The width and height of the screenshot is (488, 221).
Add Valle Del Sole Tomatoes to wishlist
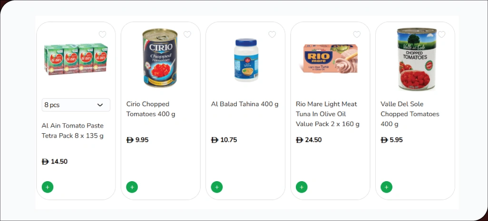pyautogui.click(x=441, y=34)
